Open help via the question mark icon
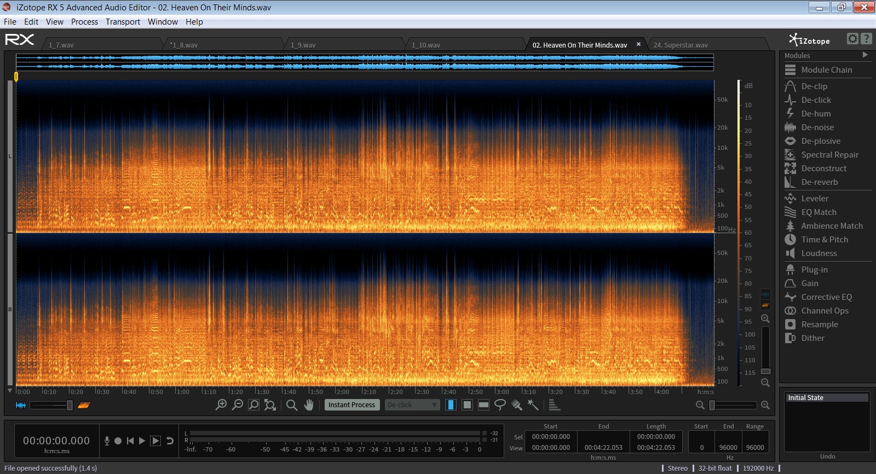This screenshot has width=876, height=474. [866, 39]
